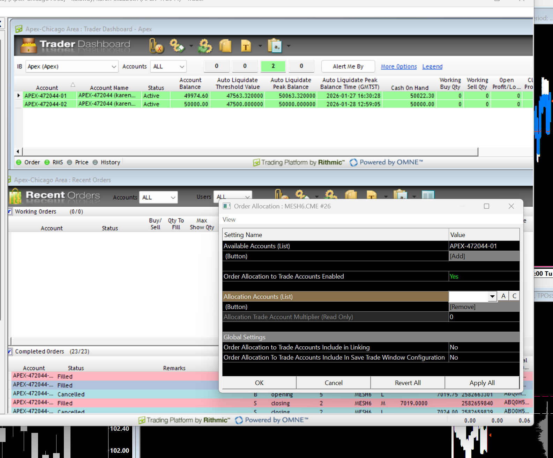Click the Trader Dashboard treasure chest logo

pyautogui.click(x=29, y=45)
